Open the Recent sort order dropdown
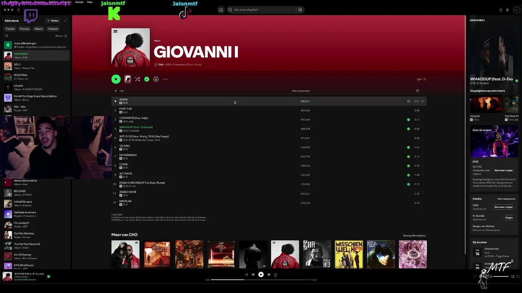This screenshot has height=293, width=522. pos(61,36)
